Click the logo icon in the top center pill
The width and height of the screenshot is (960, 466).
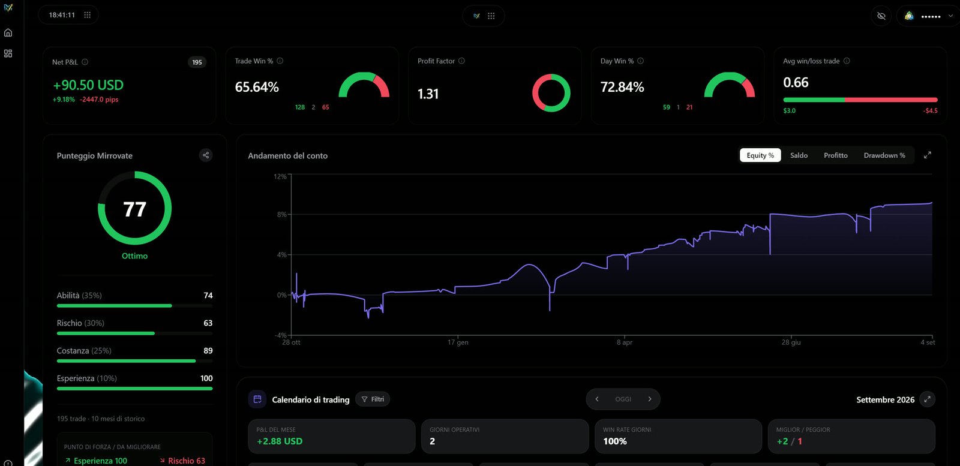click(476, 16)
